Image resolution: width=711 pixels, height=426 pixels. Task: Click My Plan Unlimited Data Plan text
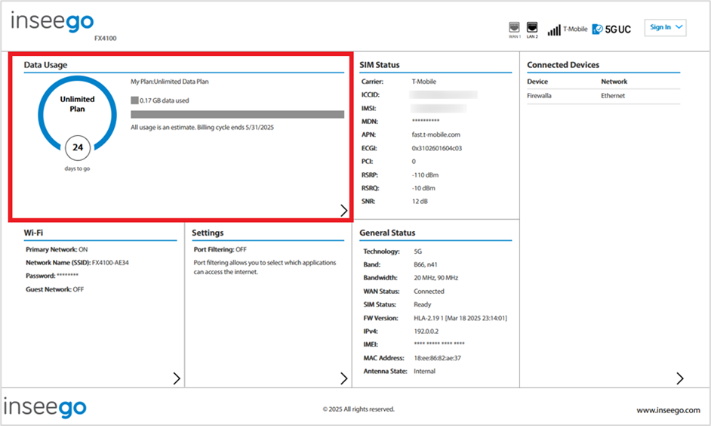pos(170,82)
